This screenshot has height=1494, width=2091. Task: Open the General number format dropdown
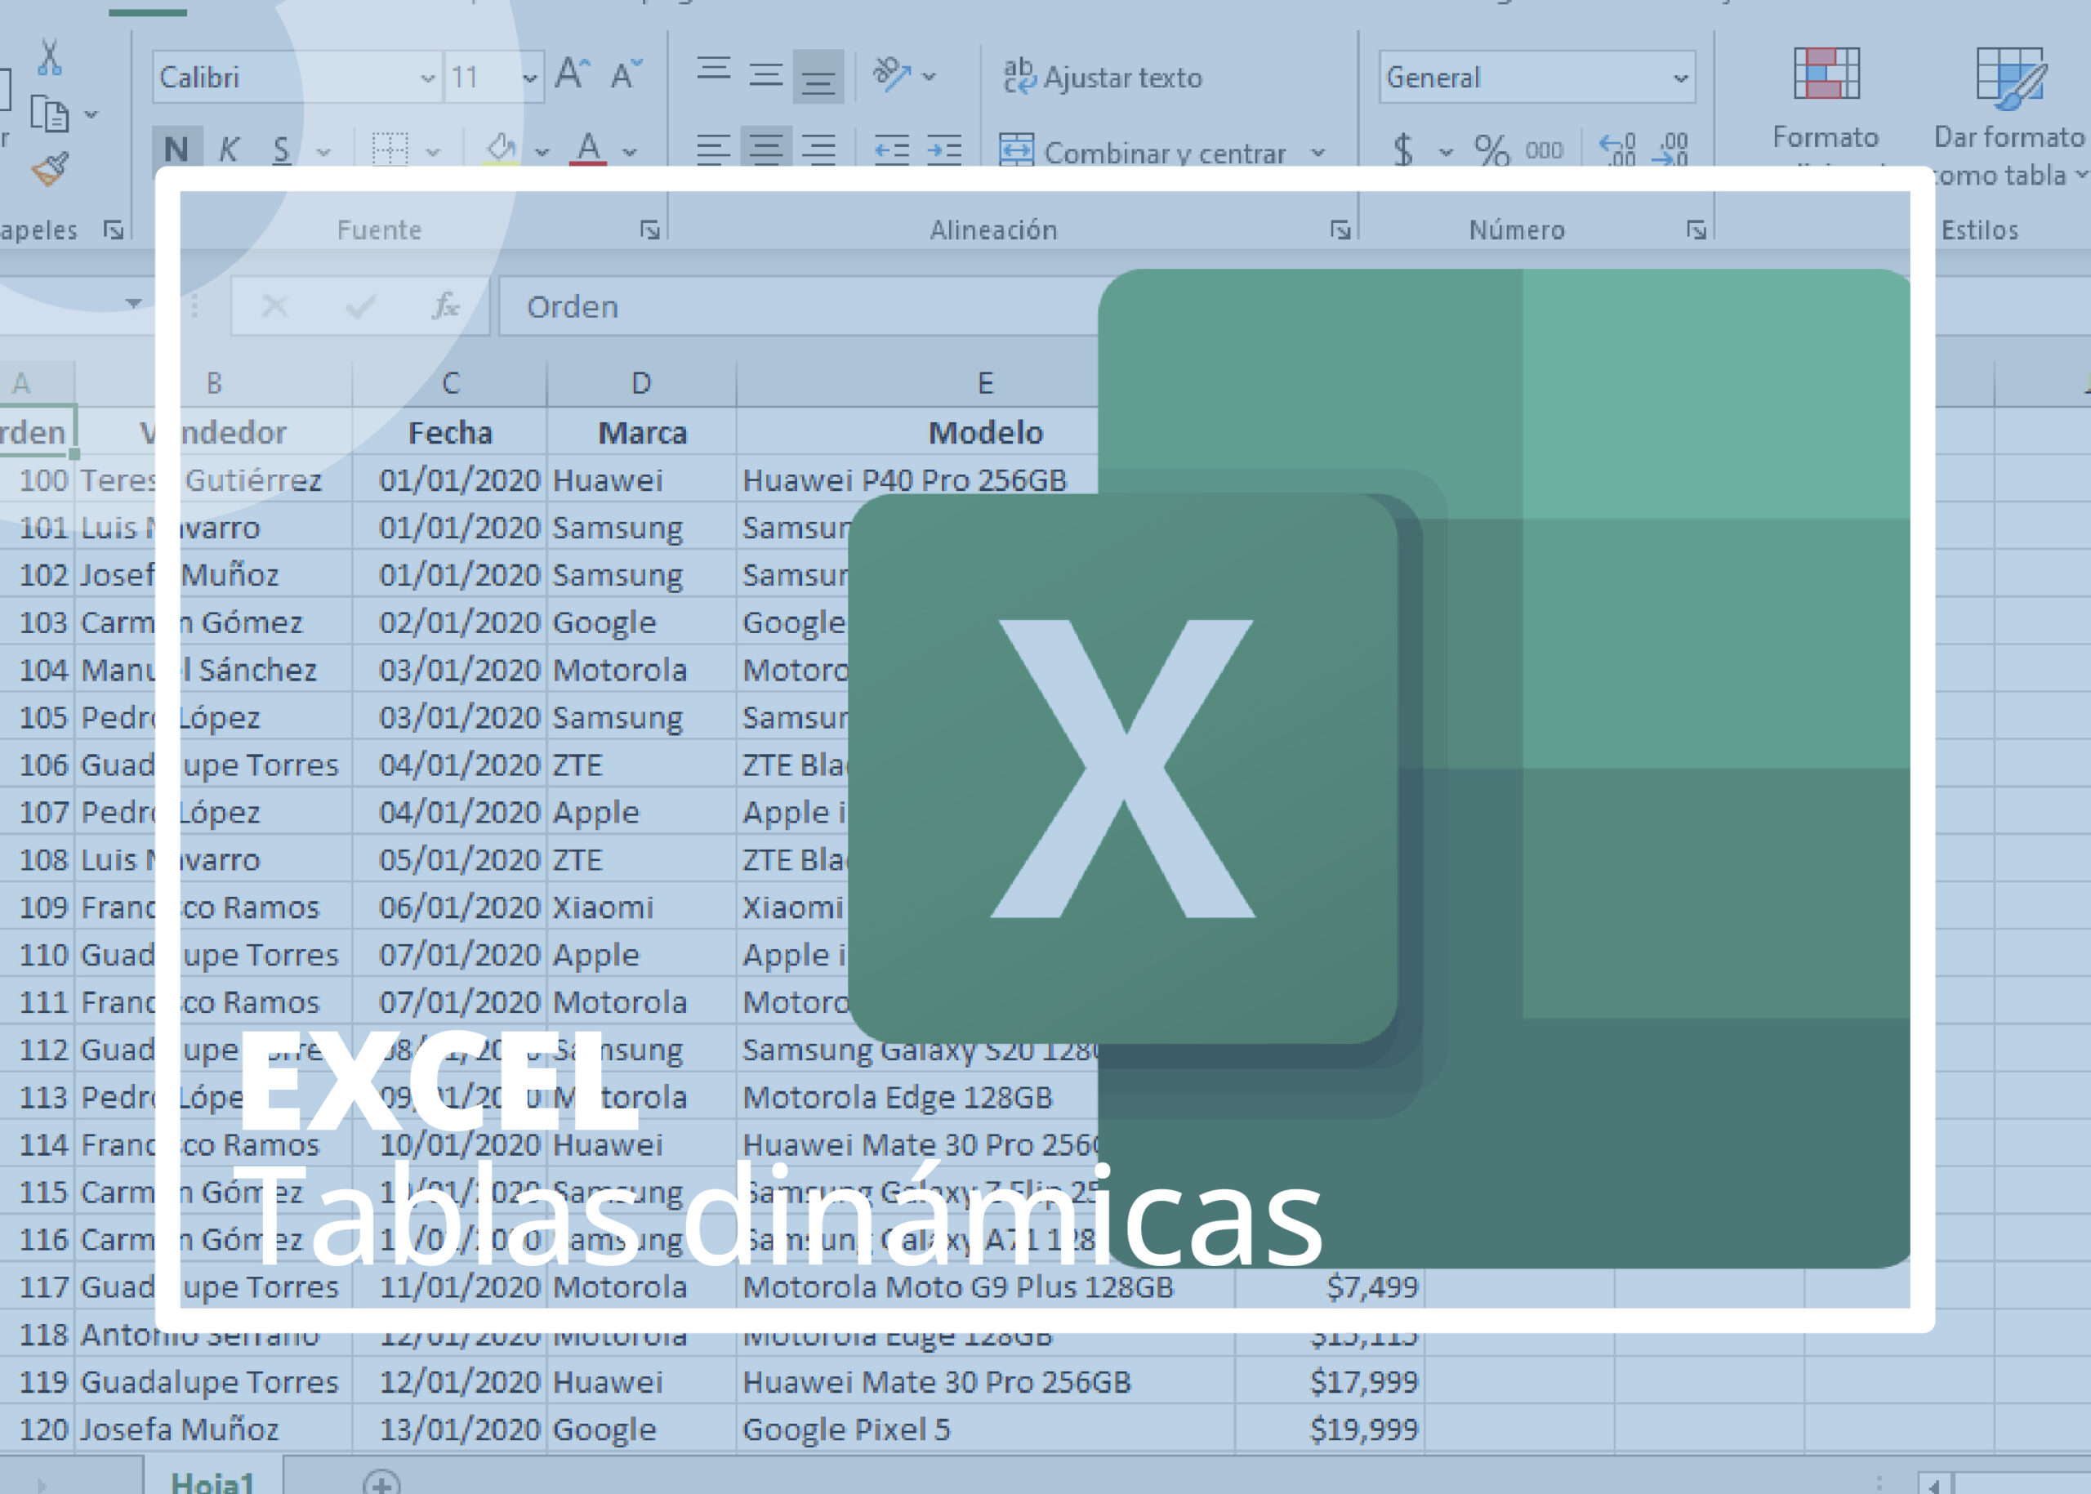pyautogui.click(x=1681, y=78)
